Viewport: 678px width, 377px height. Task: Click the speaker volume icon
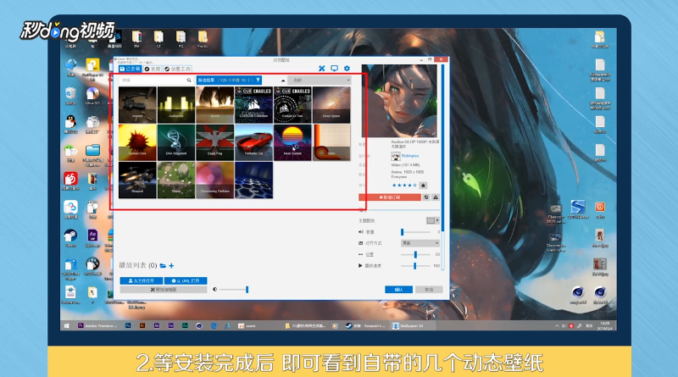361,232
